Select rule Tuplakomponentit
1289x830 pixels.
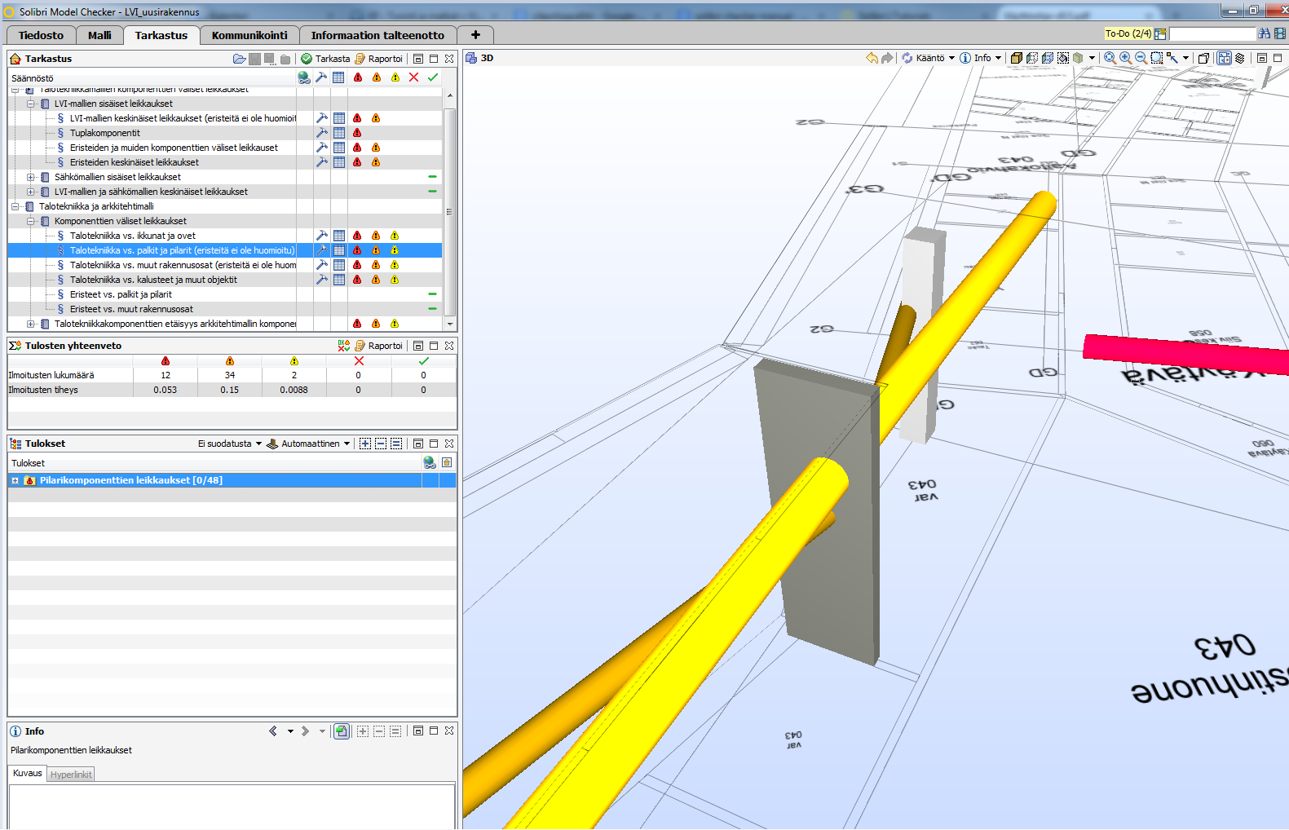coord(105,133)
